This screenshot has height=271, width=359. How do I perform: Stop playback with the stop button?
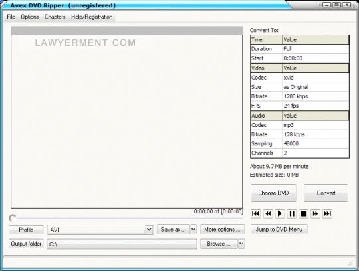point(304,214)
